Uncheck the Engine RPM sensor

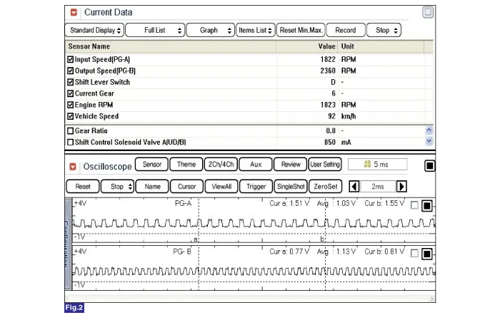(x=70, y=105)
